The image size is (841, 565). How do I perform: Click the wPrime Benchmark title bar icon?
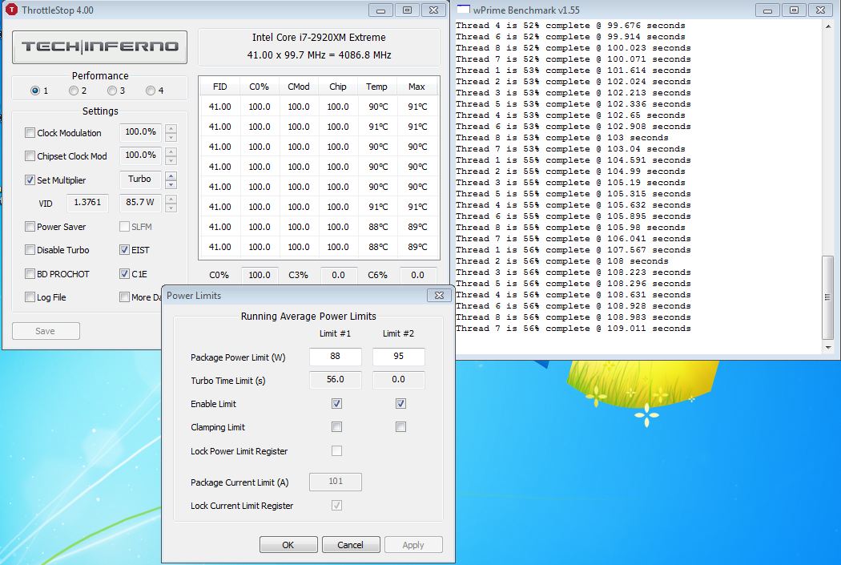pyautogui.click(x=464, y=9)
